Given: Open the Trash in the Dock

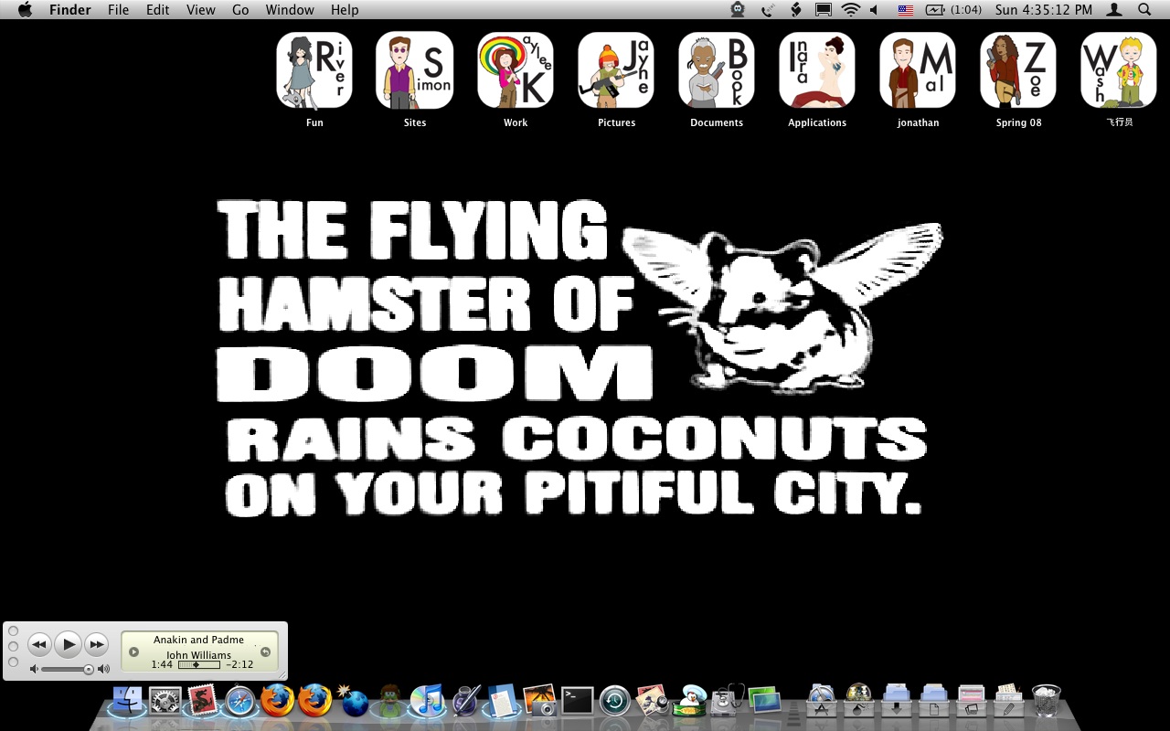Looking at the screenshot, I should pyautogui.click(x=1046, y=702).
